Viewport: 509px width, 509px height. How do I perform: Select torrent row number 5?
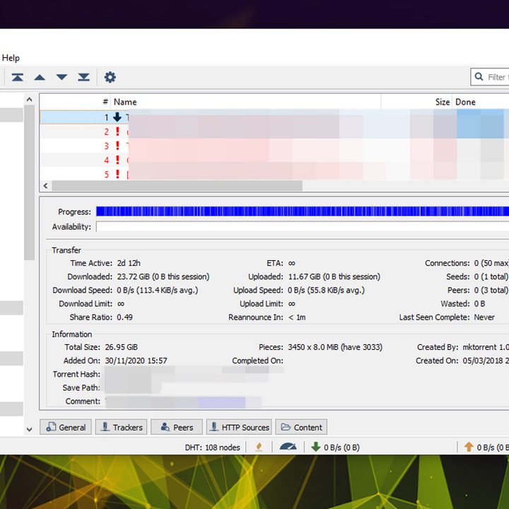tap(274, 174)
